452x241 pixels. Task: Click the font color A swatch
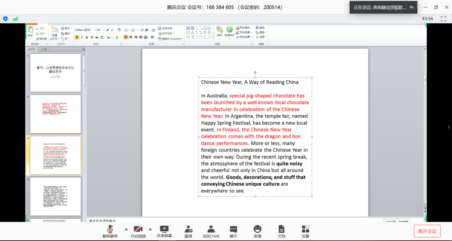(x=116, y=37)
